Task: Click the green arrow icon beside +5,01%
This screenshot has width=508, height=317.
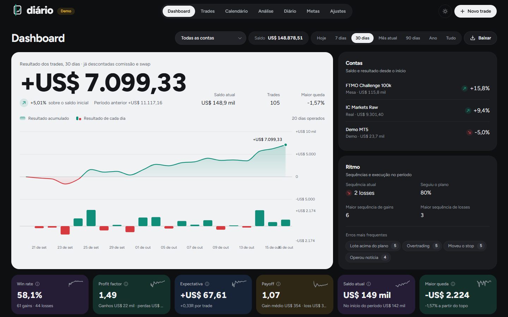Action: coord(24,103)
